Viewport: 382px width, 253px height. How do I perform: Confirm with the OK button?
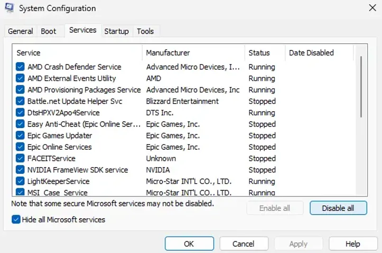(189, 244)
